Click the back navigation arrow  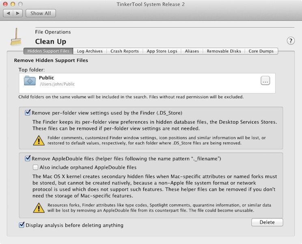9,13
